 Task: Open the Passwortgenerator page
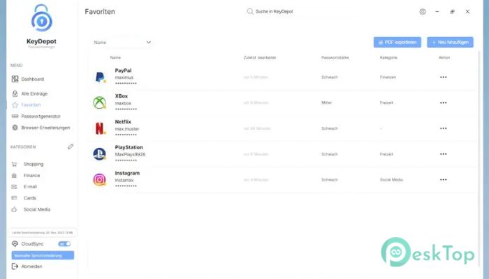click(x=42, y=116)
